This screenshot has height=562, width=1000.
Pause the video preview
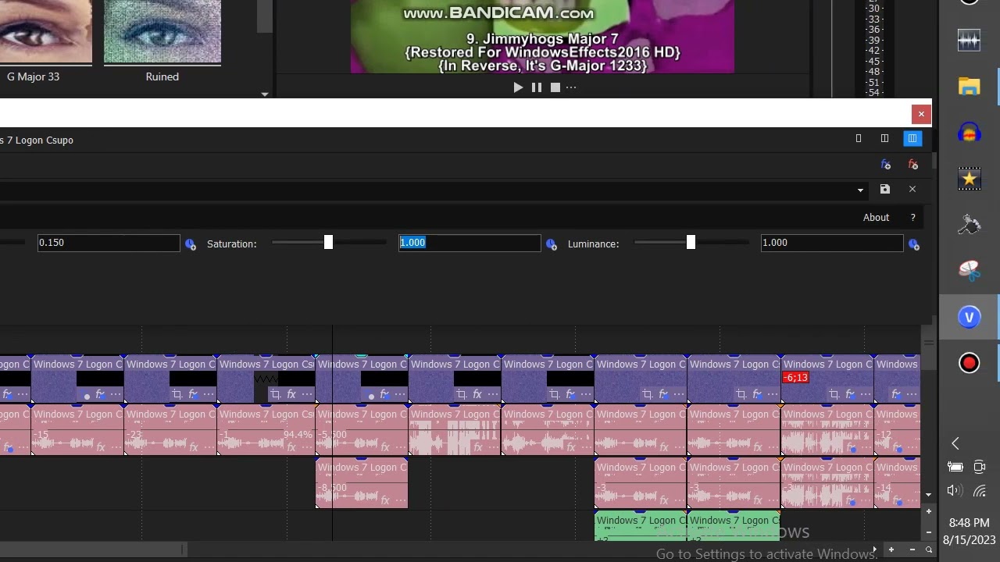pyautogui.click(x=537, y=87)
